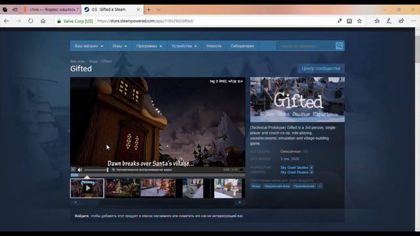Add page to favorites star
420x236 pixels.
point(360,21)
